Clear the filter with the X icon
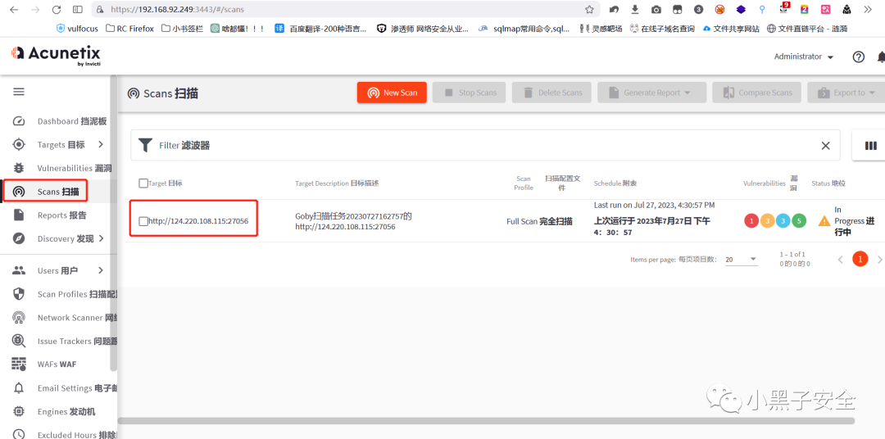The width and height of the screenshot is (885, 439). 825,146
